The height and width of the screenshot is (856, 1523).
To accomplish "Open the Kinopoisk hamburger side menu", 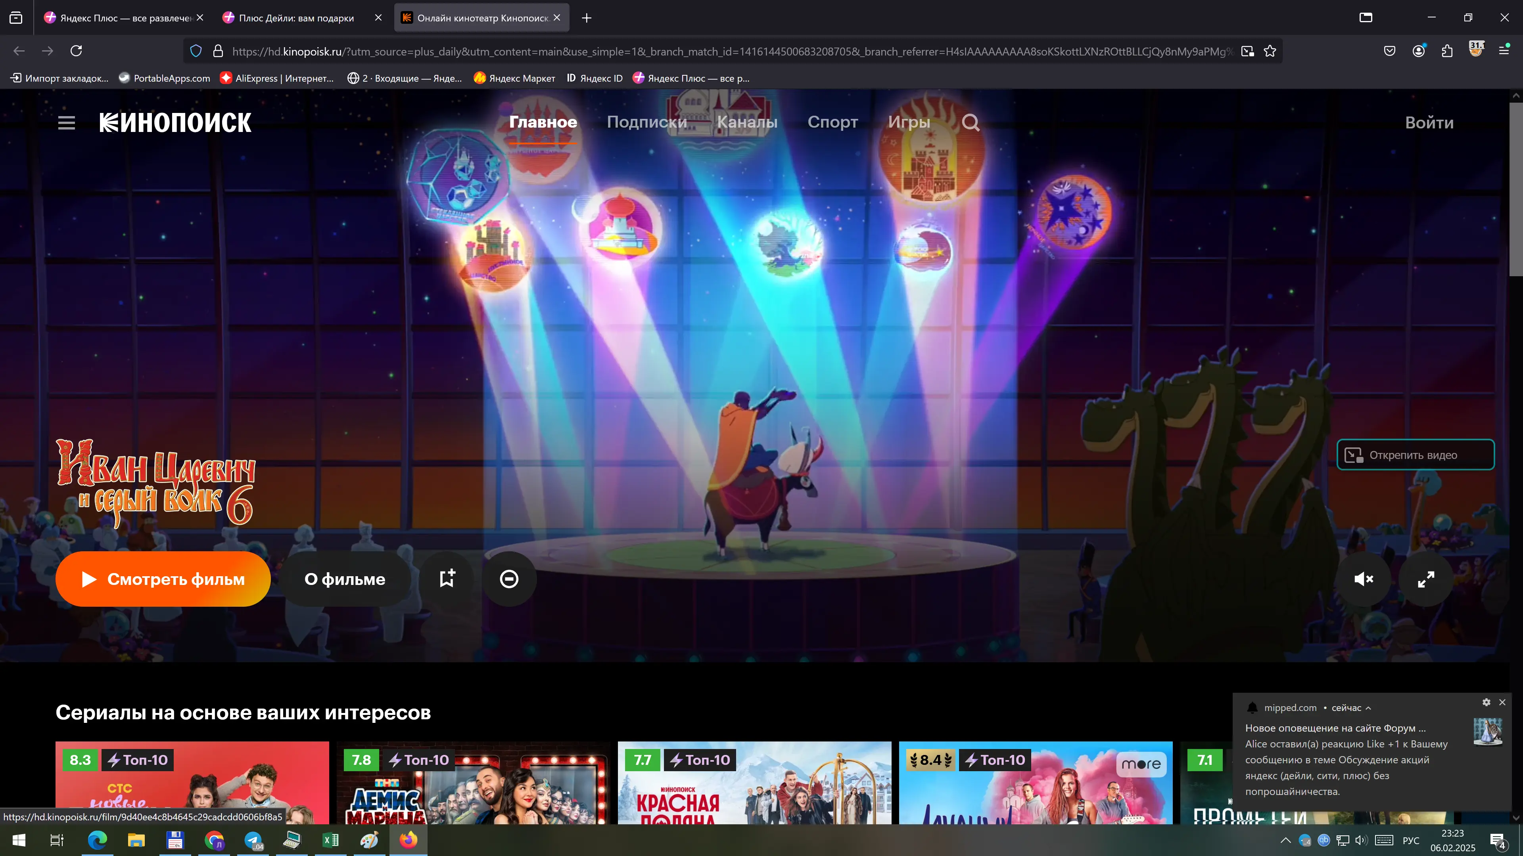I will [66, 123].
